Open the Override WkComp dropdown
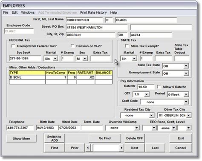The height and width of the screenshot is (161, 202). (136, 128)
